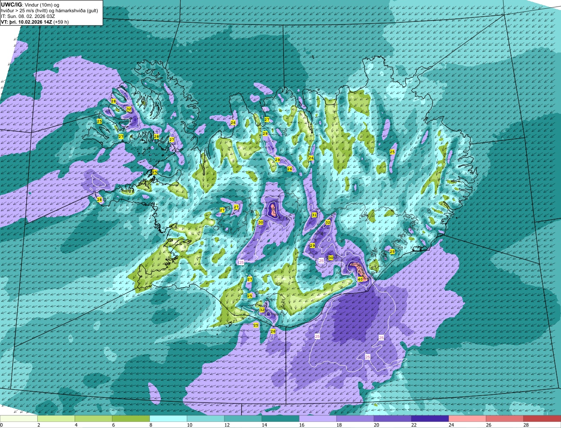Click the 6–8 m/s olive green legend swatch
The width and height of the screenshot is (561, 428).
tap(131, 419)
